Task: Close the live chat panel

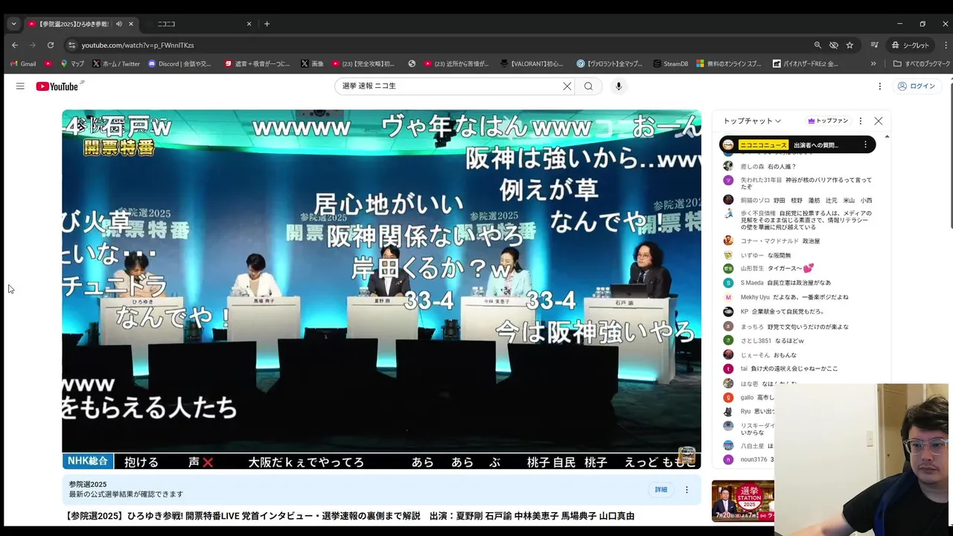Action: 878,121
